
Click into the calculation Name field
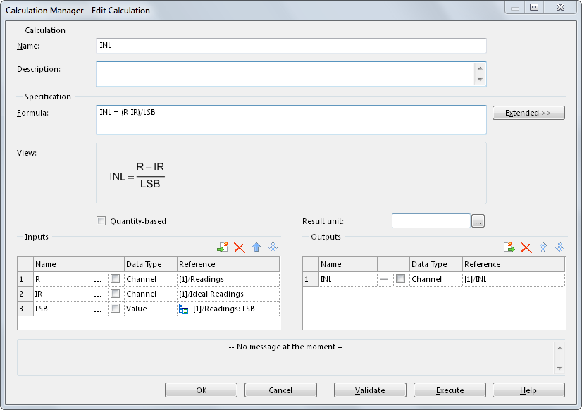tap(291, 46)
